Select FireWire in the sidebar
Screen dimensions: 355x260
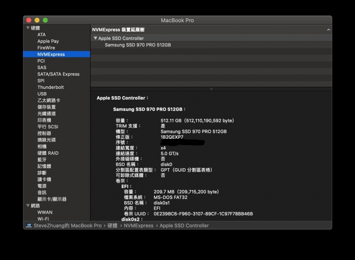pyautogui.click(x=46, y=48)
